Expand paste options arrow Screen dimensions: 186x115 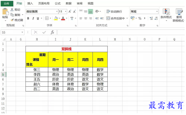click(x=6, y=21)
